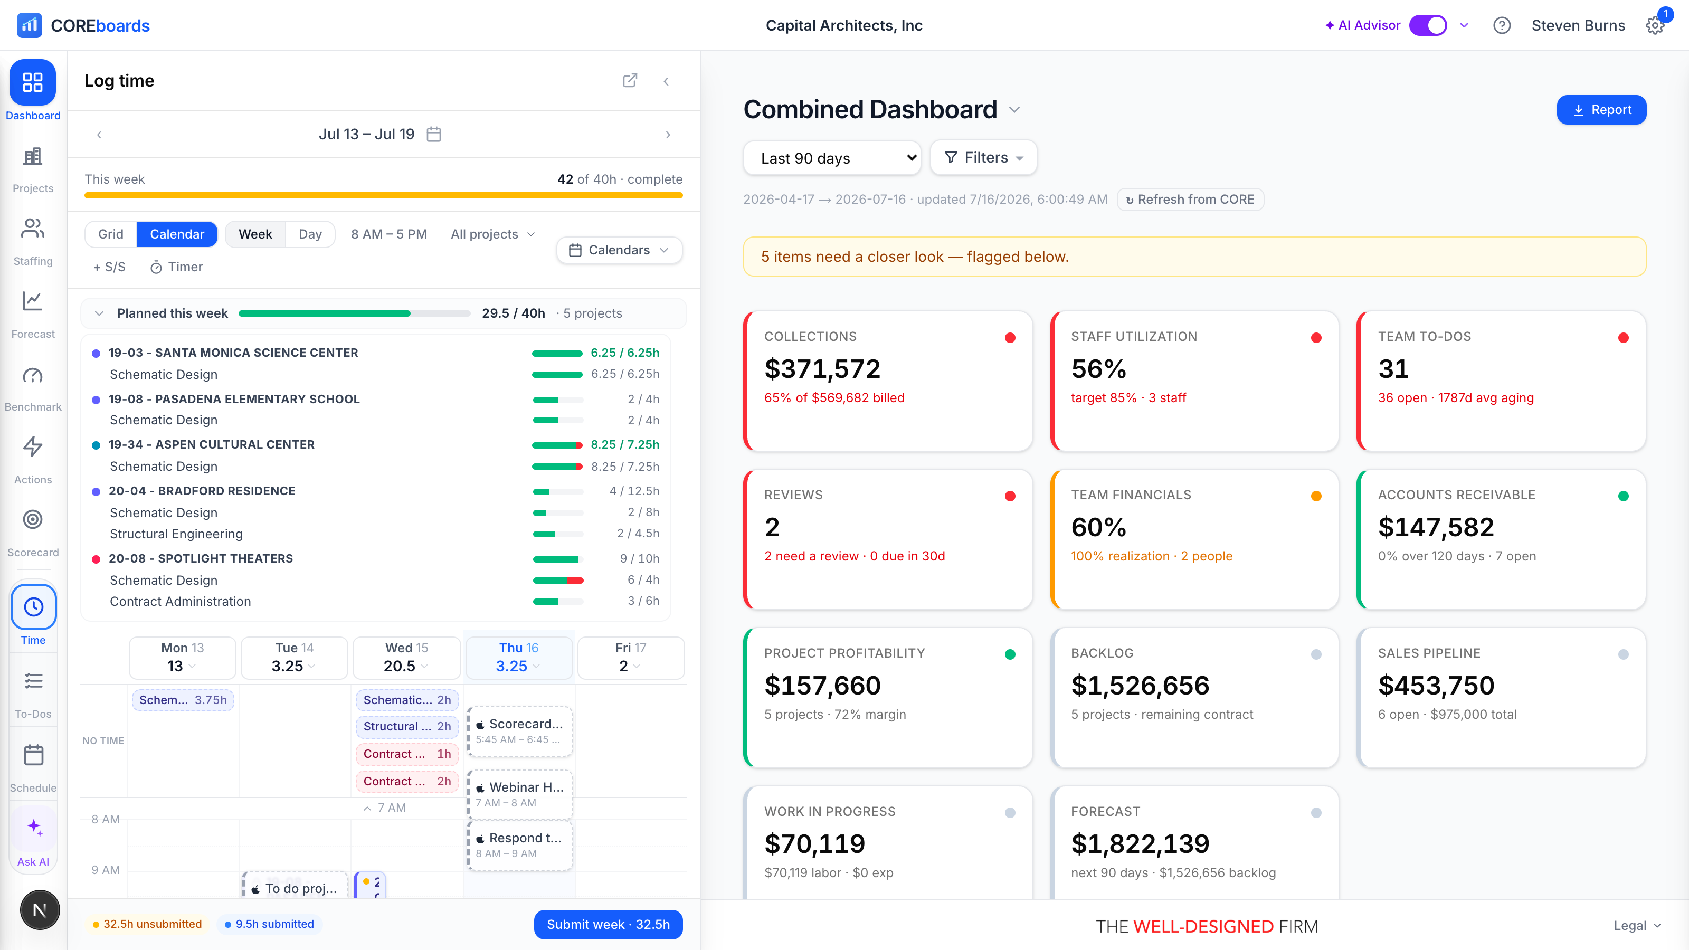The image size is (1689, 950).
Task: Open the Projects sidebar icon
Action: (x=33, y=157)
